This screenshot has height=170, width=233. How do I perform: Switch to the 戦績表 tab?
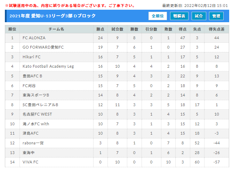coord(179,16)
